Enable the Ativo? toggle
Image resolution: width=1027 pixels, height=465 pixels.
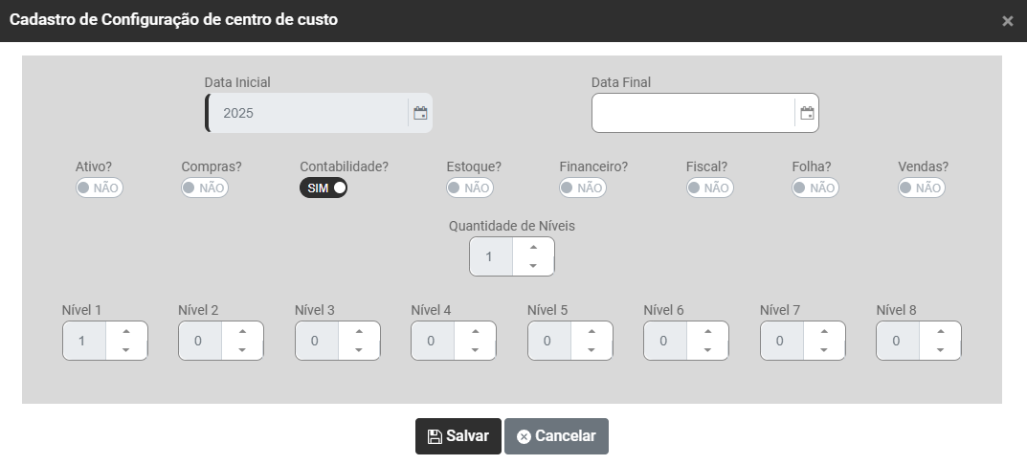(100, 188)
